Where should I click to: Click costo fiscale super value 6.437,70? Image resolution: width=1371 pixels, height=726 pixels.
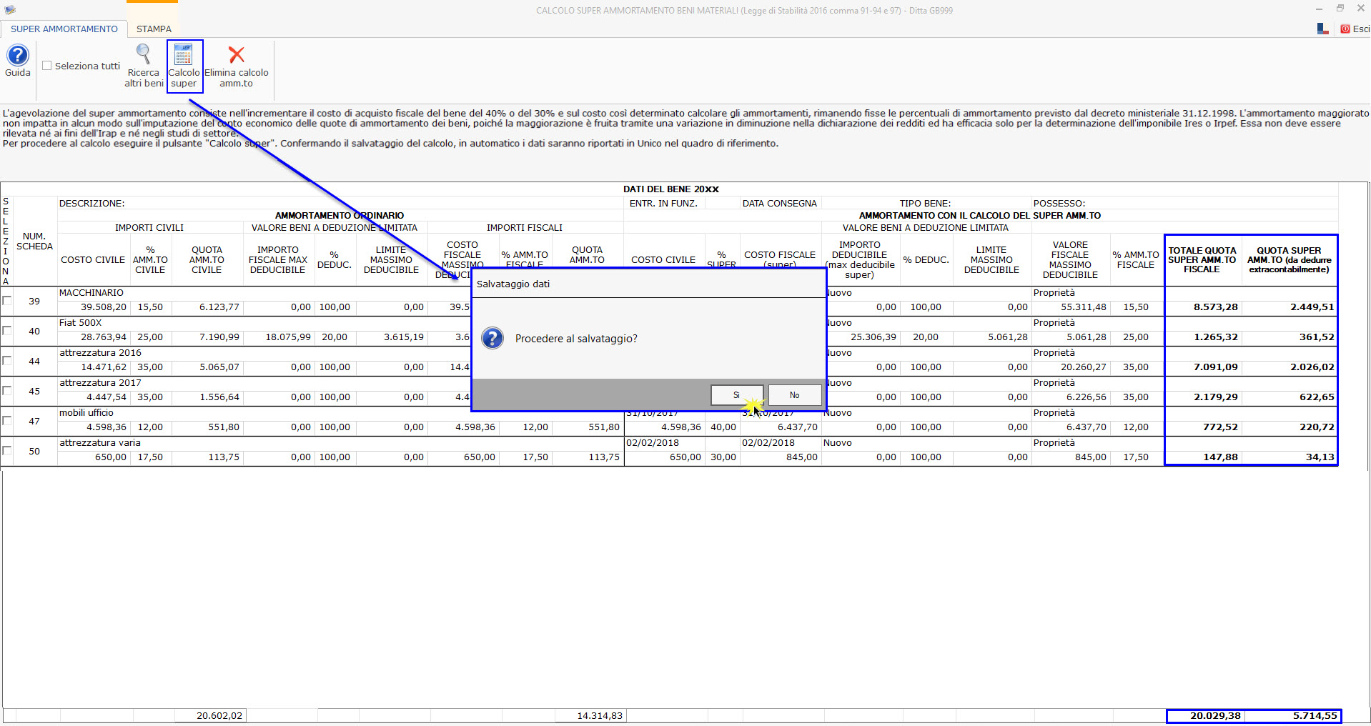797,427
